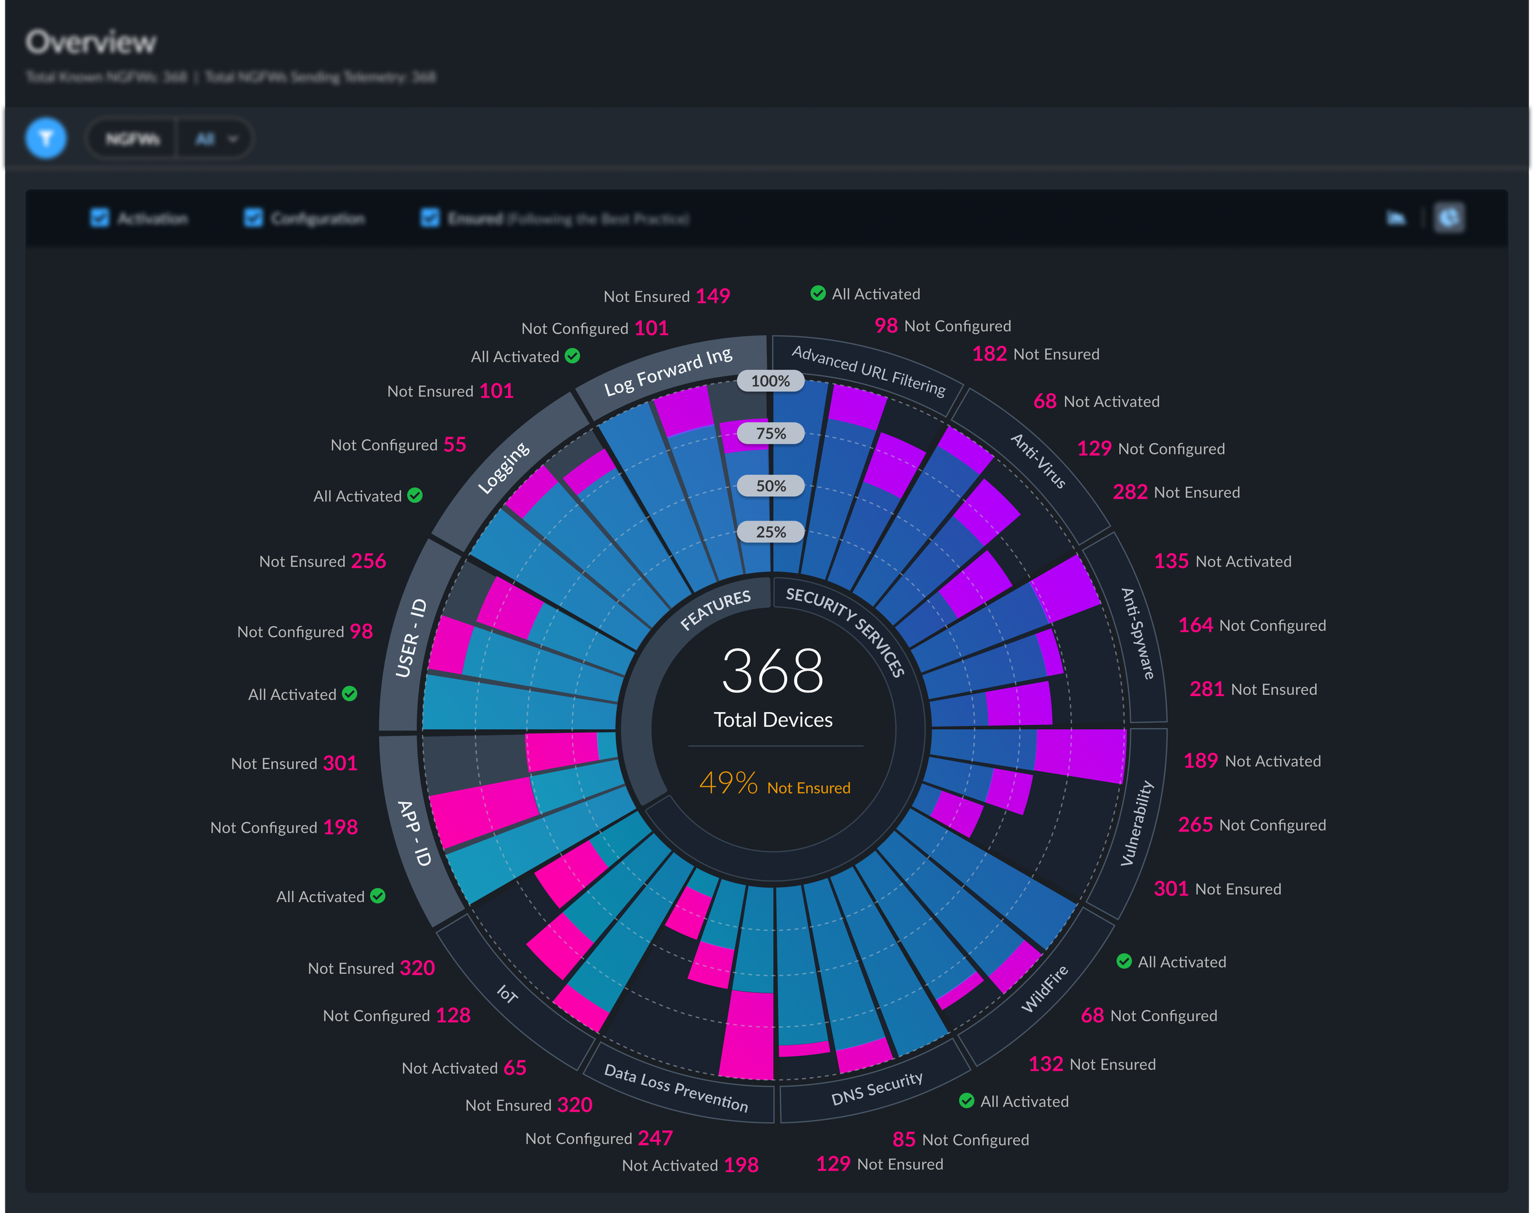The width and height of the screenshot is (1534, 1213).
Task: Click Advanced URL Filtering 182 Not Ensured
Action: (1035, 354)
